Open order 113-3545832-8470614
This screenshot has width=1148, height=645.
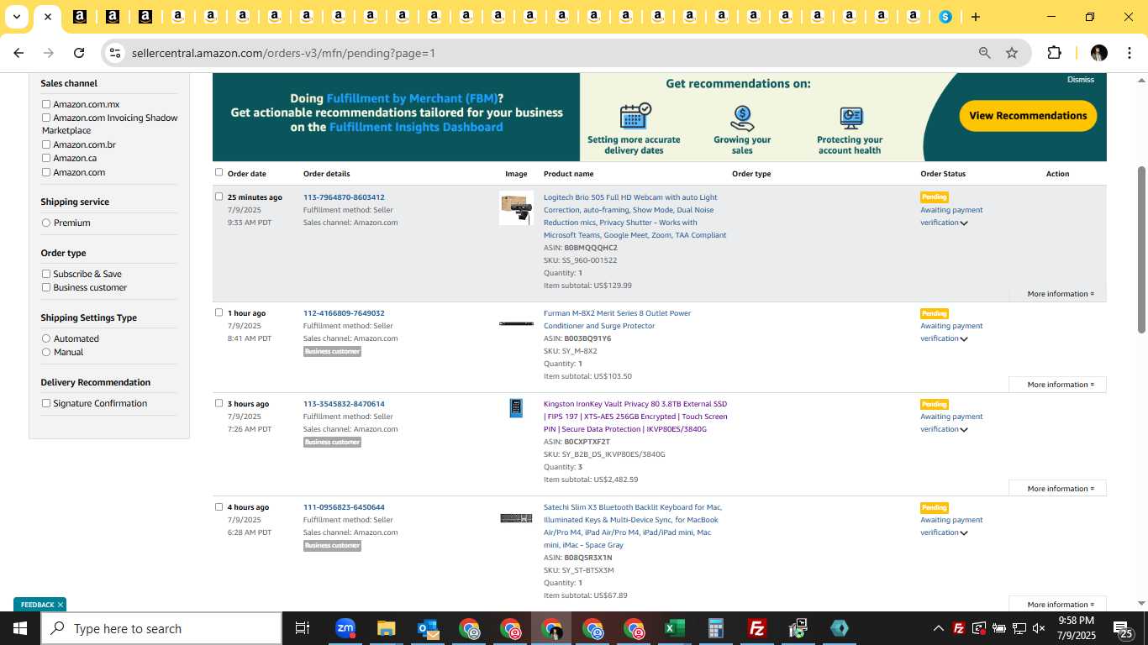344,404
